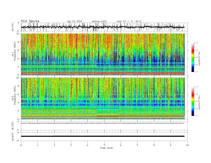
Task: Click the ch.2 colorbar beside lower spectrogram
Action: [x=193, y=101]
